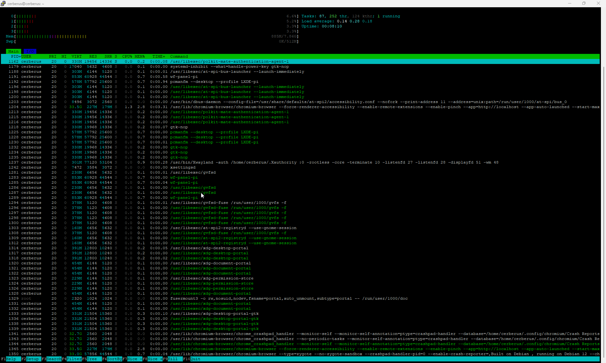Select root-owned PID 1329 fusermount3 row

tap(300, 298)
